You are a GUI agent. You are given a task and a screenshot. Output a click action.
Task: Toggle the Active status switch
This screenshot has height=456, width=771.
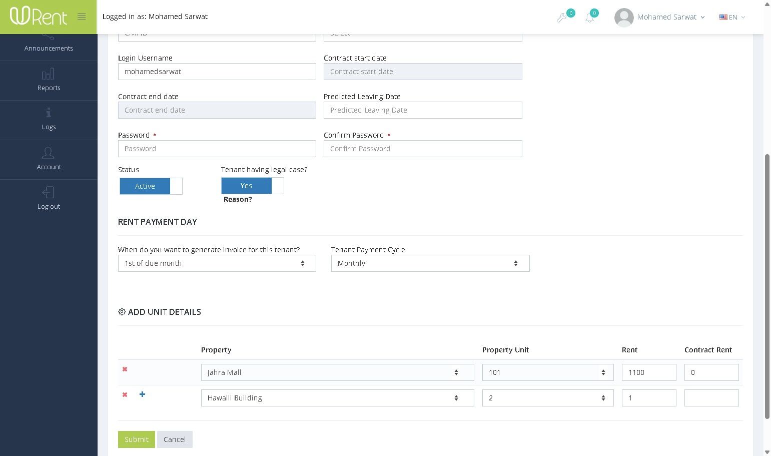pos(151,186)
